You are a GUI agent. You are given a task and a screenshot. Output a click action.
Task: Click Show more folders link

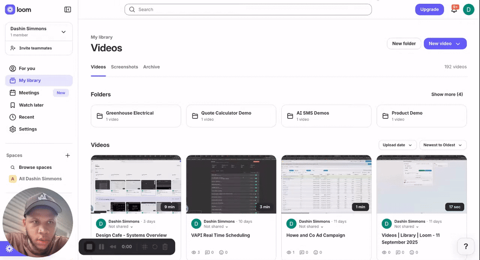click(x=447, y=94)
